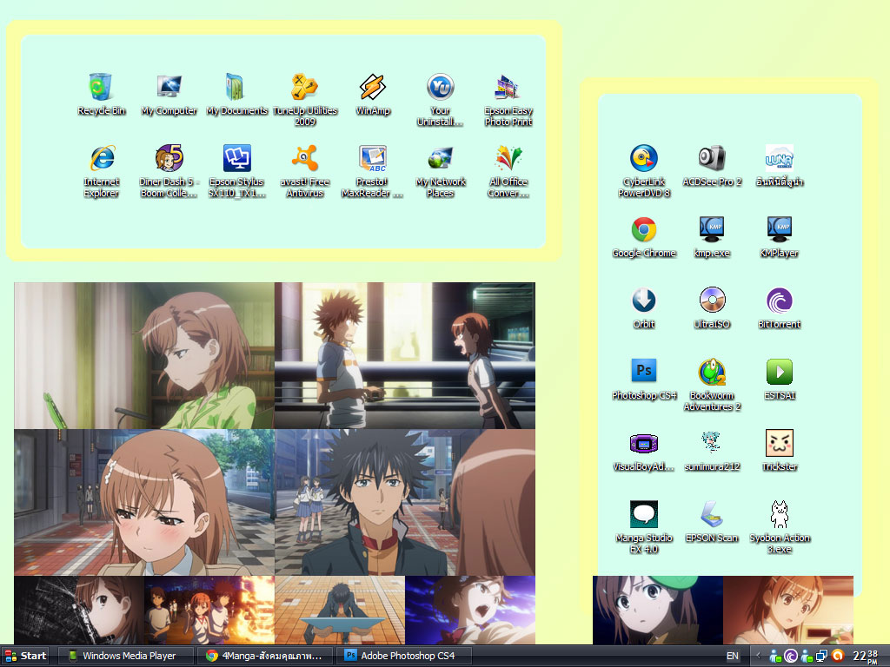Image resolution: width=890 pixels, height=667 pixels.
Task: Click the orange avast tray icon
Action: (838, 656)
